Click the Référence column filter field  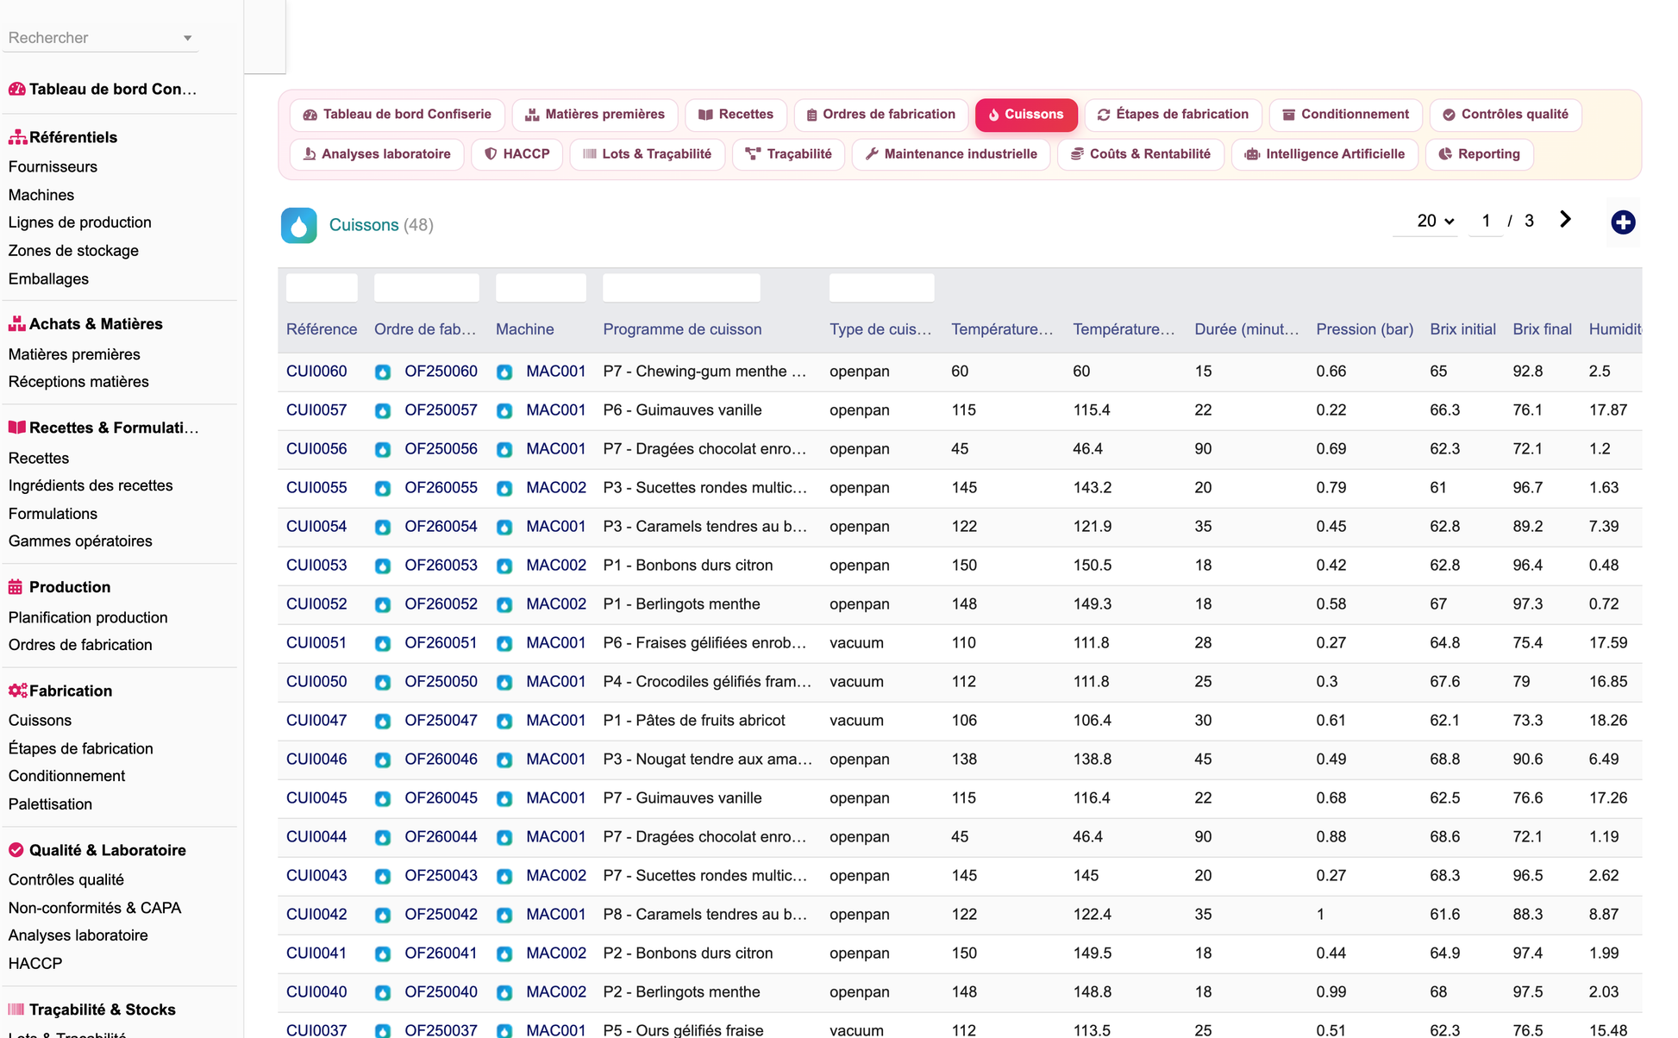322,288
